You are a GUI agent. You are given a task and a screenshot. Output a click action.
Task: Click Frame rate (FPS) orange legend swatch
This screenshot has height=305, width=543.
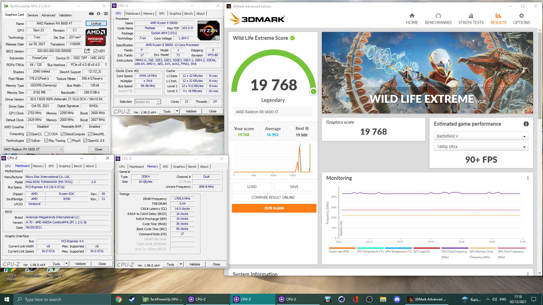click(342, 248)
